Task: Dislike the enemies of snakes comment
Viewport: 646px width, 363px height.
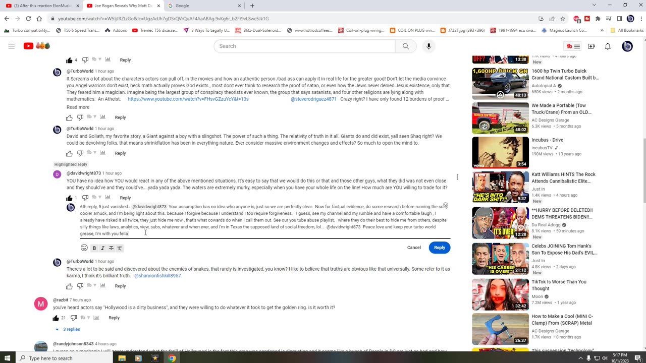Action: pos(80,286)
